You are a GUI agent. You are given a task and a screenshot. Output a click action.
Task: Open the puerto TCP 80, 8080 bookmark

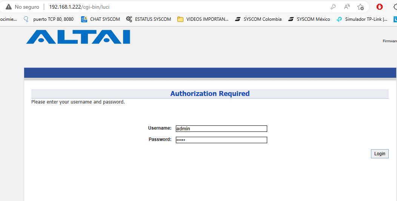tap(48, 19)
